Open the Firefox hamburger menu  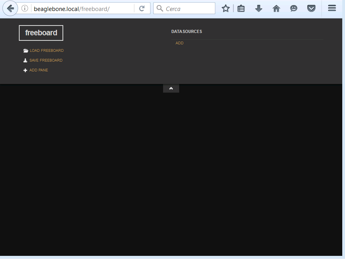click(x=332, y=8)
